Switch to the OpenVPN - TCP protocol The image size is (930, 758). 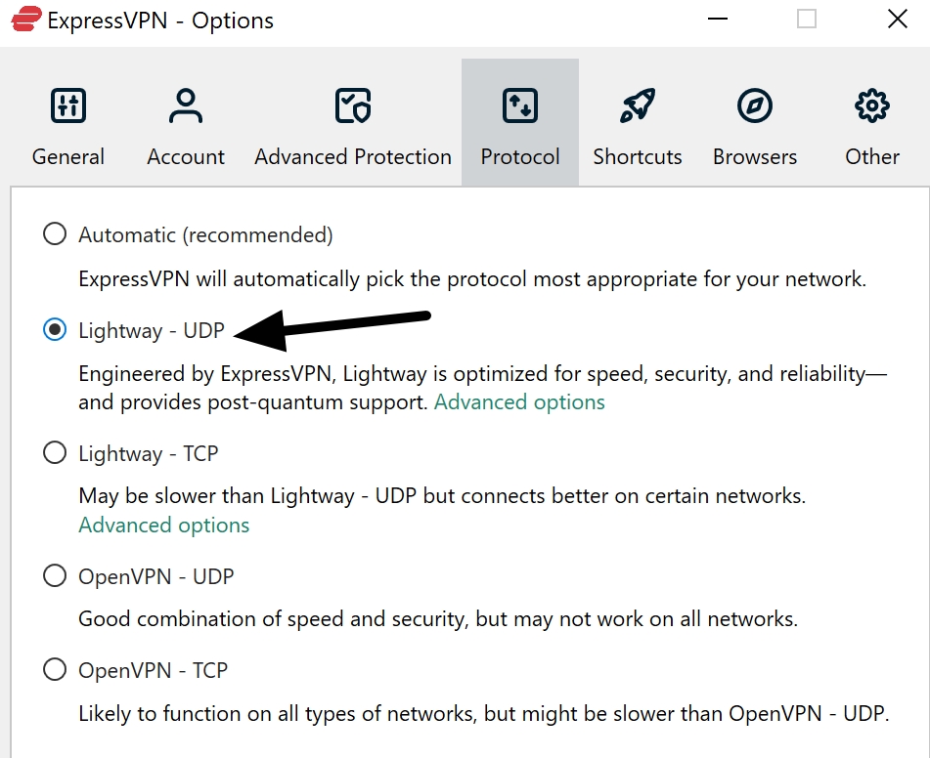55,670
